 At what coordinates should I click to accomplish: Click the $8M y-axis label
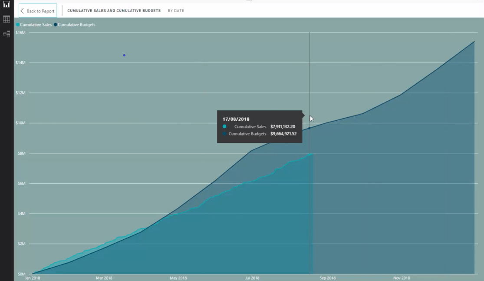[22, 153]
